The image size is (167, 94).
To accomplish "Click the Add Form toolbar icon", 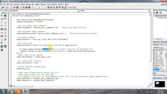I will coord(7,7).
